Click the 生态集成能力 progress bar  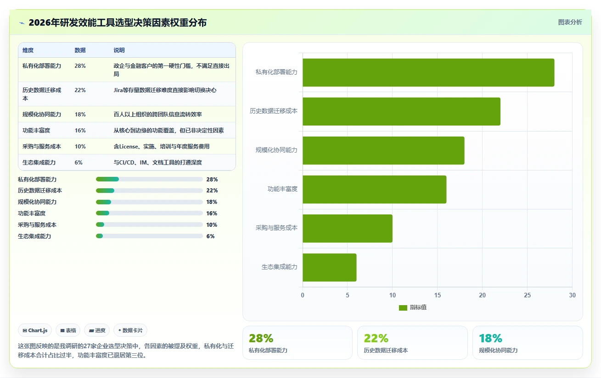point(149,236)
